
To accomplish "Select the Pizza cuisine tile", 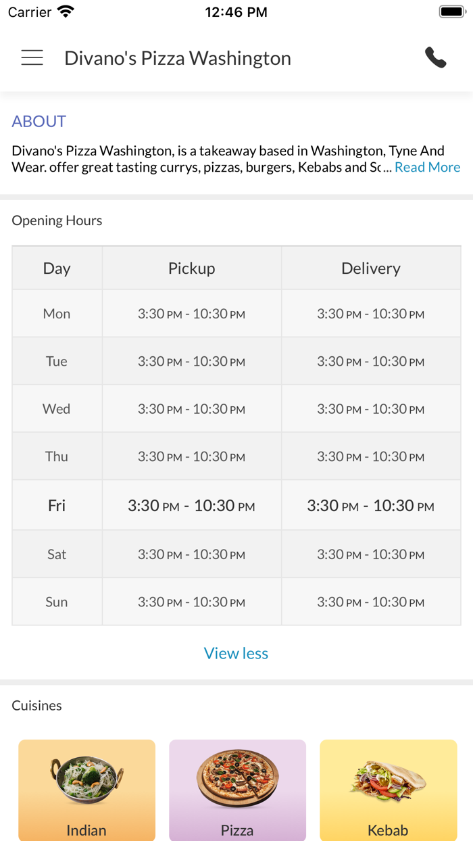I will 237,790.
